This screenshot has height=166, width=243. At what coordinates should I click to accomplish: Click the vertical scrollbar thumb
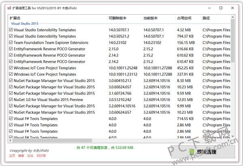click(232, 41)
